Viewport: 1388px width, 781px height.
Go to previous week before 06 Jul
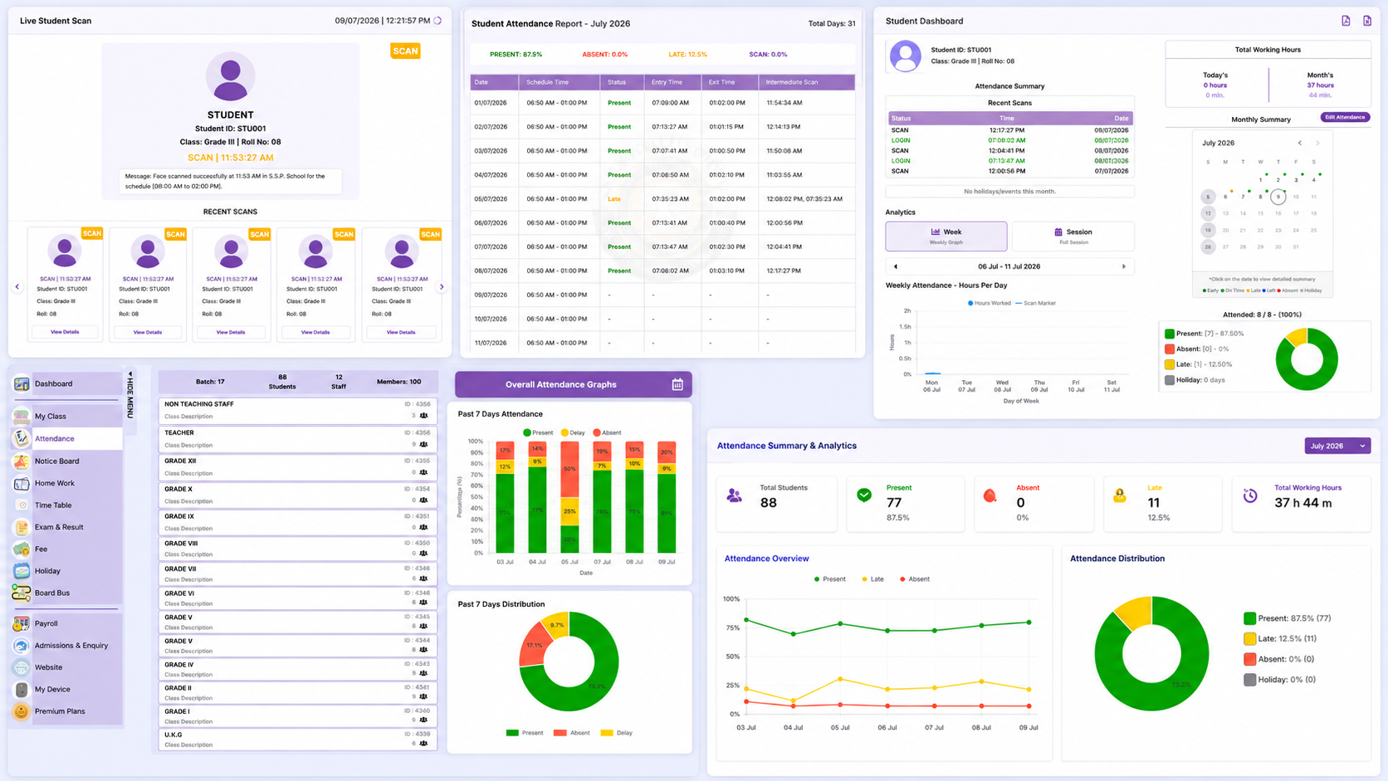pyautogui.click(x=896, y=266)
